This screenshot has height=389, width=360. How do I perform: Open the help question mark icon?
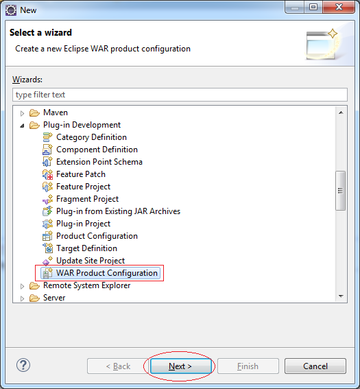click(x=23, y=365)
